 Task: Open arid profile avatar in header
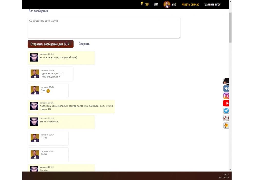click(x=167, y=4)
